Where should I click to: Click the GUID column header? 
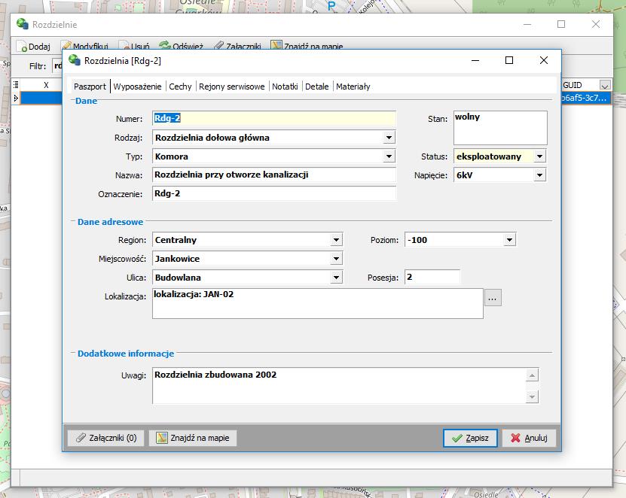[x=581, y=85]
